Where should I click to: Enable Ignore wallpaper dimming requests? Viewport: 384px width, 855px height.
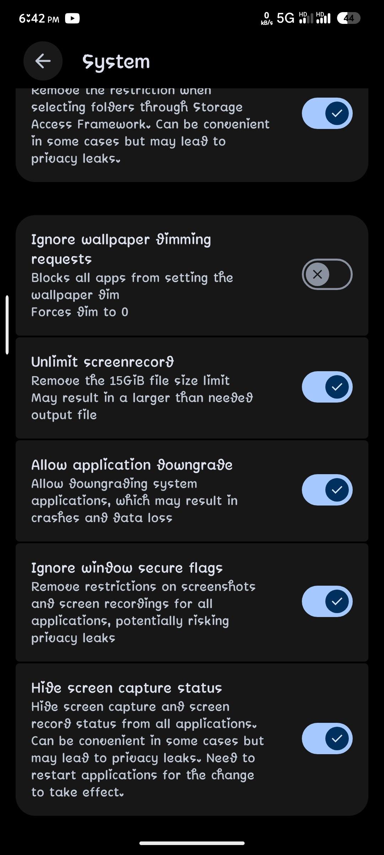click(327, 274)
